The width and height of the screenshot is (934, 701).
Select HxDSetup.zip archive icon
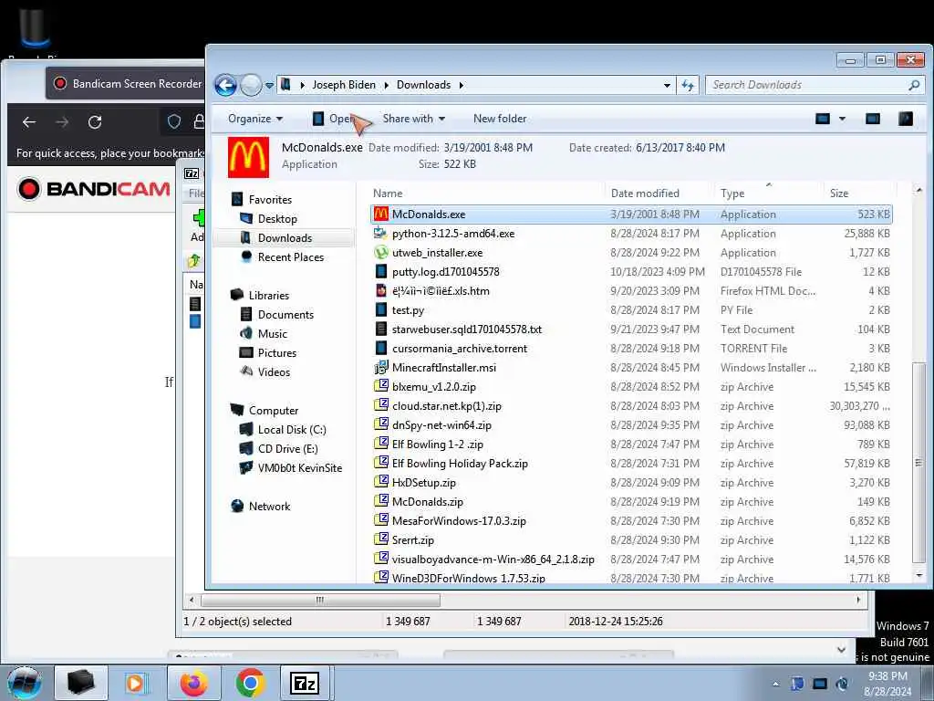380,483
